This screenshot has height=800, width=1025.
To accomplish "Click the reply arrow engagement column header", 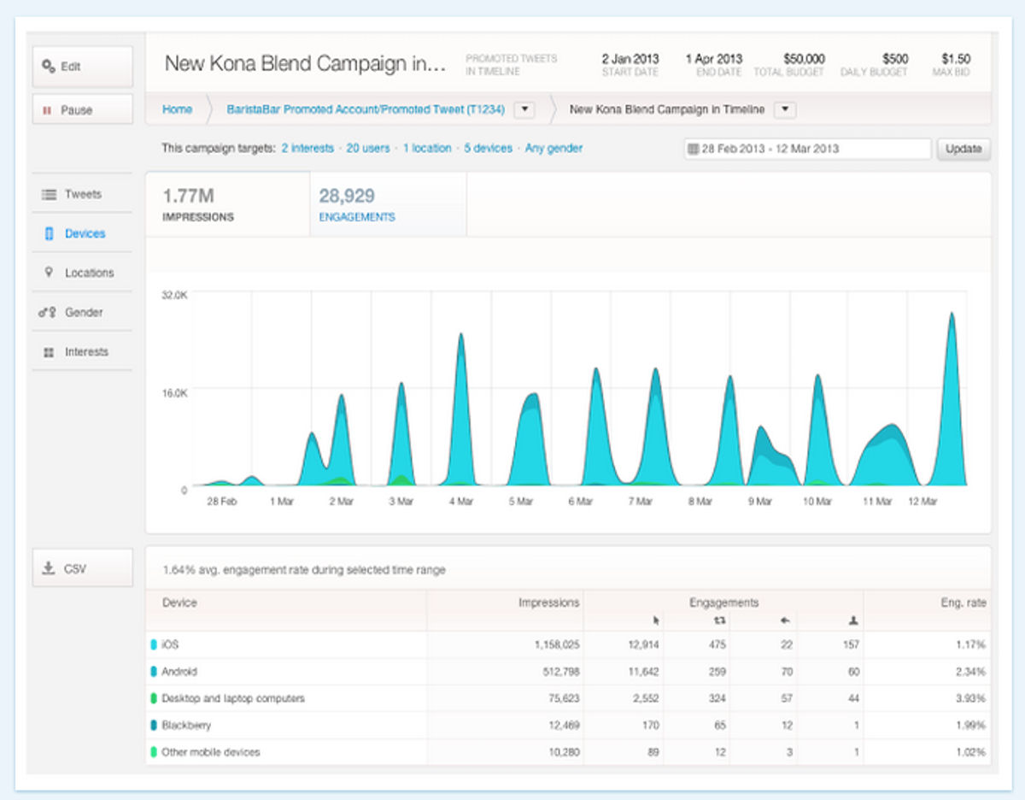I will coord(784,620).
